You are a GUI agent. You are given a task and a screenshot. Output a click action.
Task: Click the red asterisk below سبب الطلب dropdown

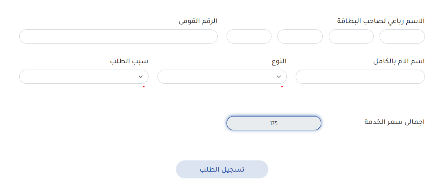tap(144, 87)
